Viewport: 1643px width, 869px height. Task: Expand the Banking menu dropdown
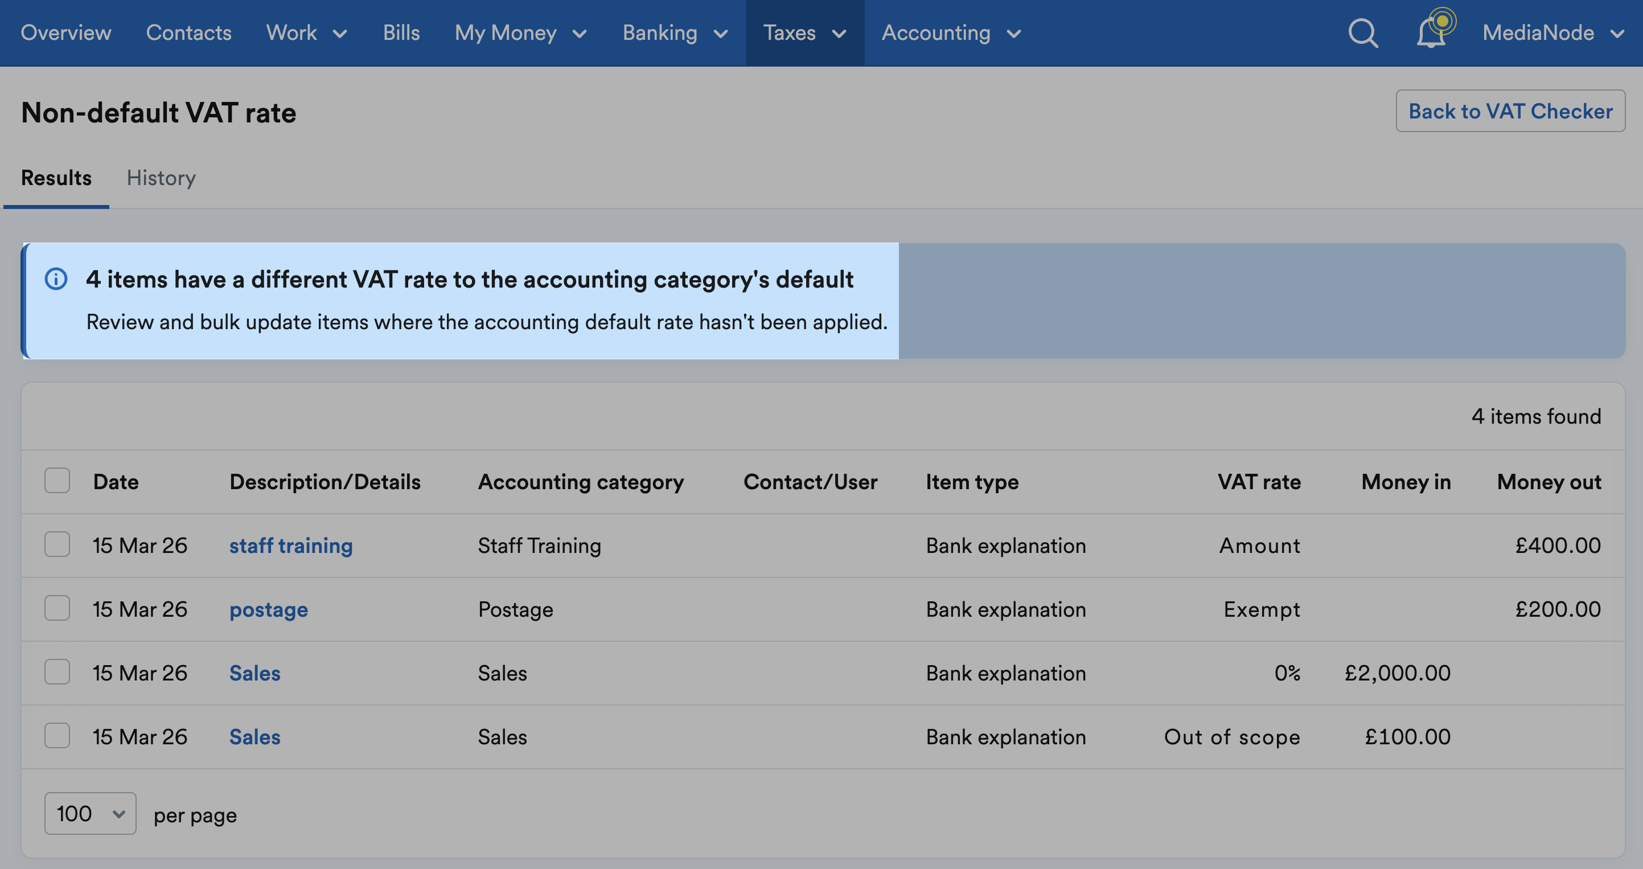point(675,32)
